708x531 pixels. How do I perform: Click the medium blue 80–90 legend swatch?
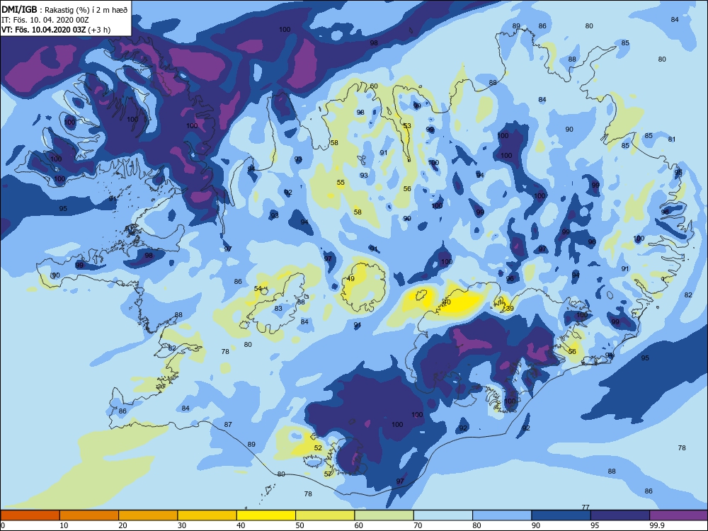[502, 515]
